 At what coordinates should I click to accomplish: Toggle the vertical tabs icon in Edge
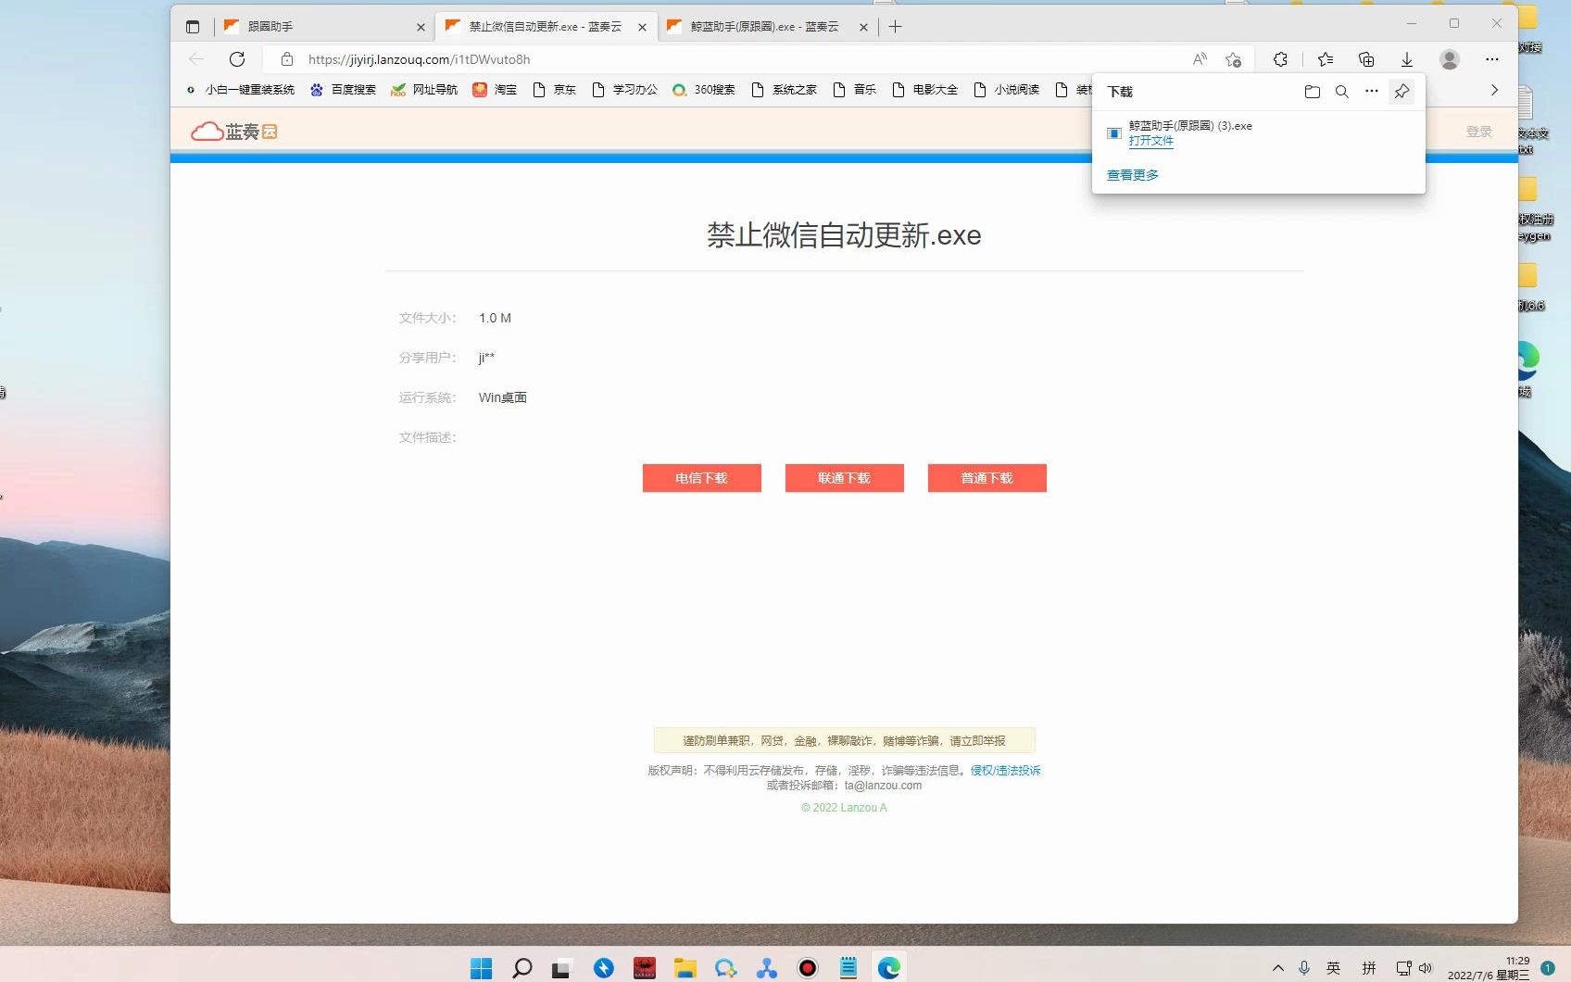coord(193,27)
